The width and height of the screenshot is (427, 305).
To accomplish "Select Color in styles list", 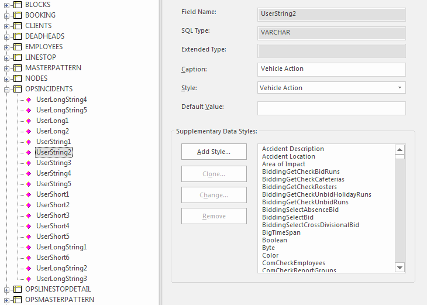I will point(270,255).
